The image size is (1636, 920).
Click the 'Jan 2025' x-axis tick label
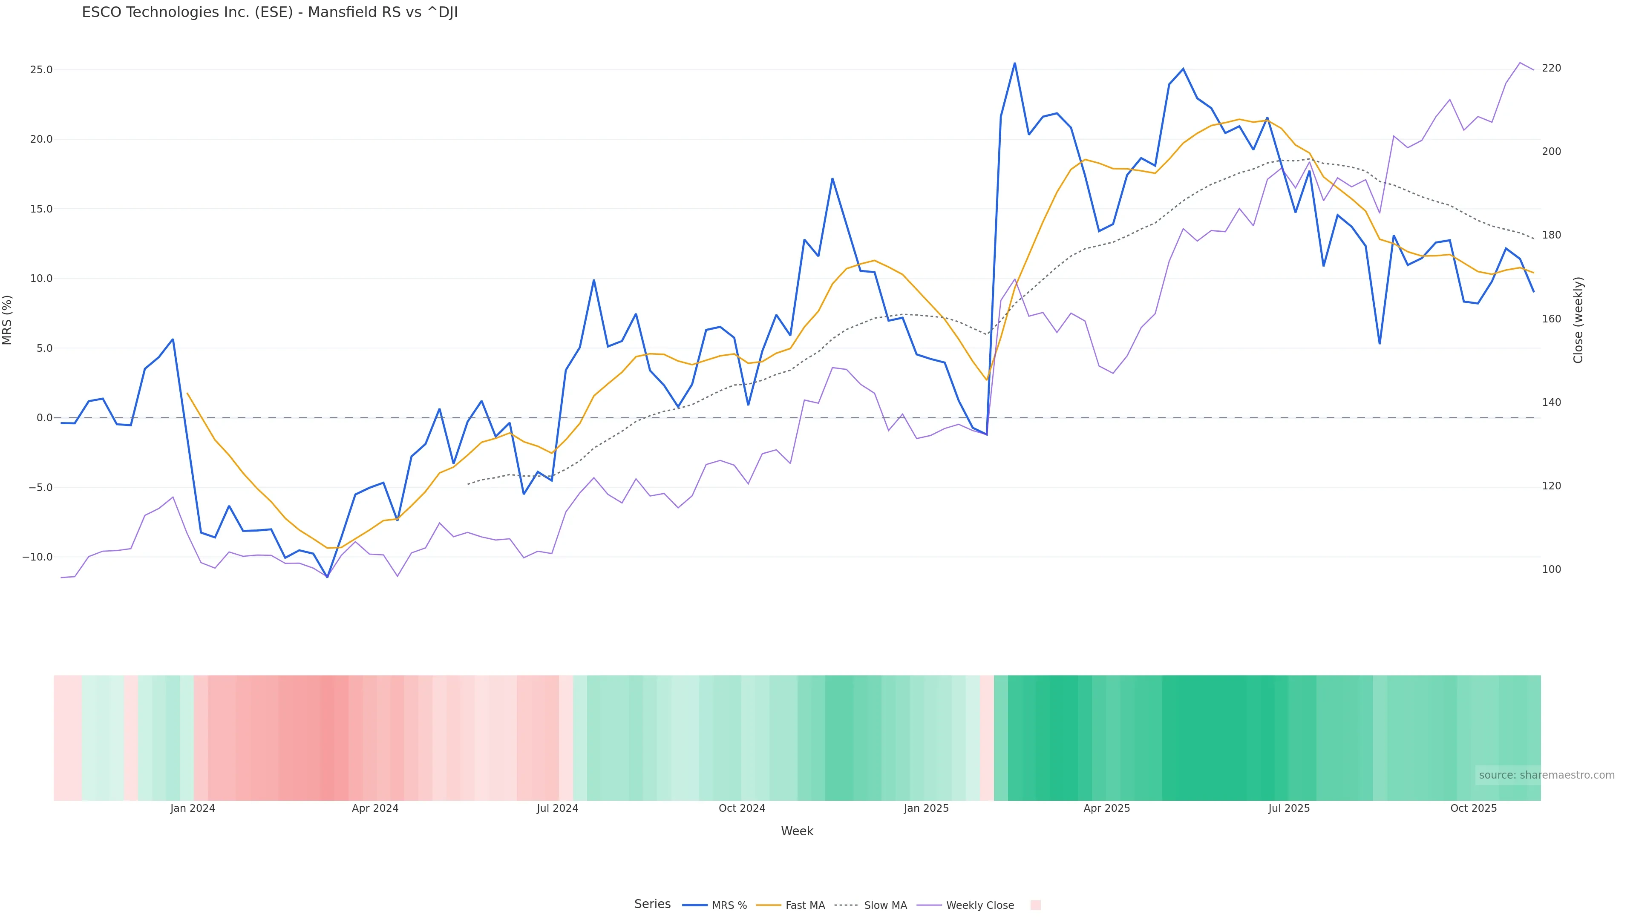pos(926,808)
